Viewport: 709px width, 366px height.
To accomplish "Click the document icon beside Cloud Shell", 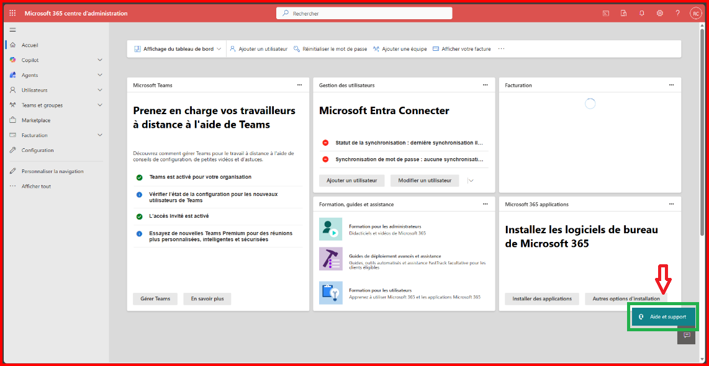I will [623, 13].
